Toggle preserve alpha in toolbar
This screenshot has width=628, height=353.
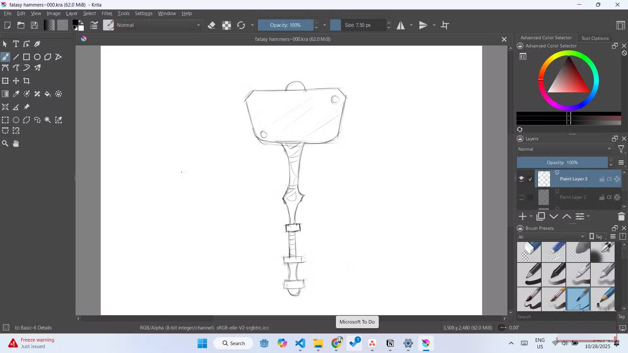[x=227, y=25]
